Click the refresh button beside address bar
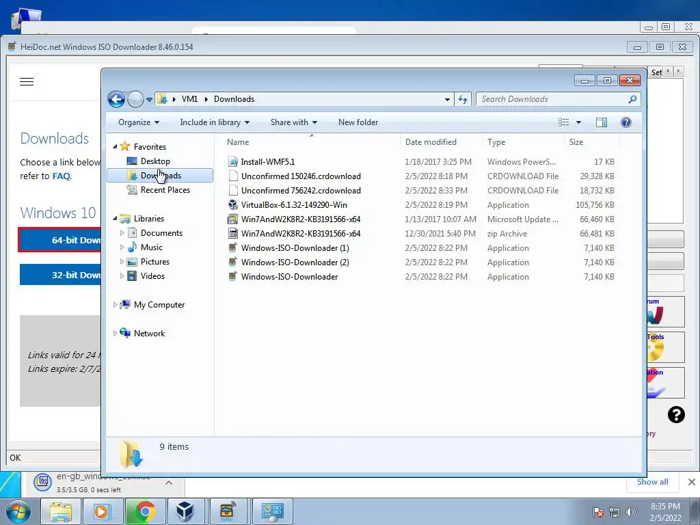This screenshot has height=525, width=700. (463, 99)
